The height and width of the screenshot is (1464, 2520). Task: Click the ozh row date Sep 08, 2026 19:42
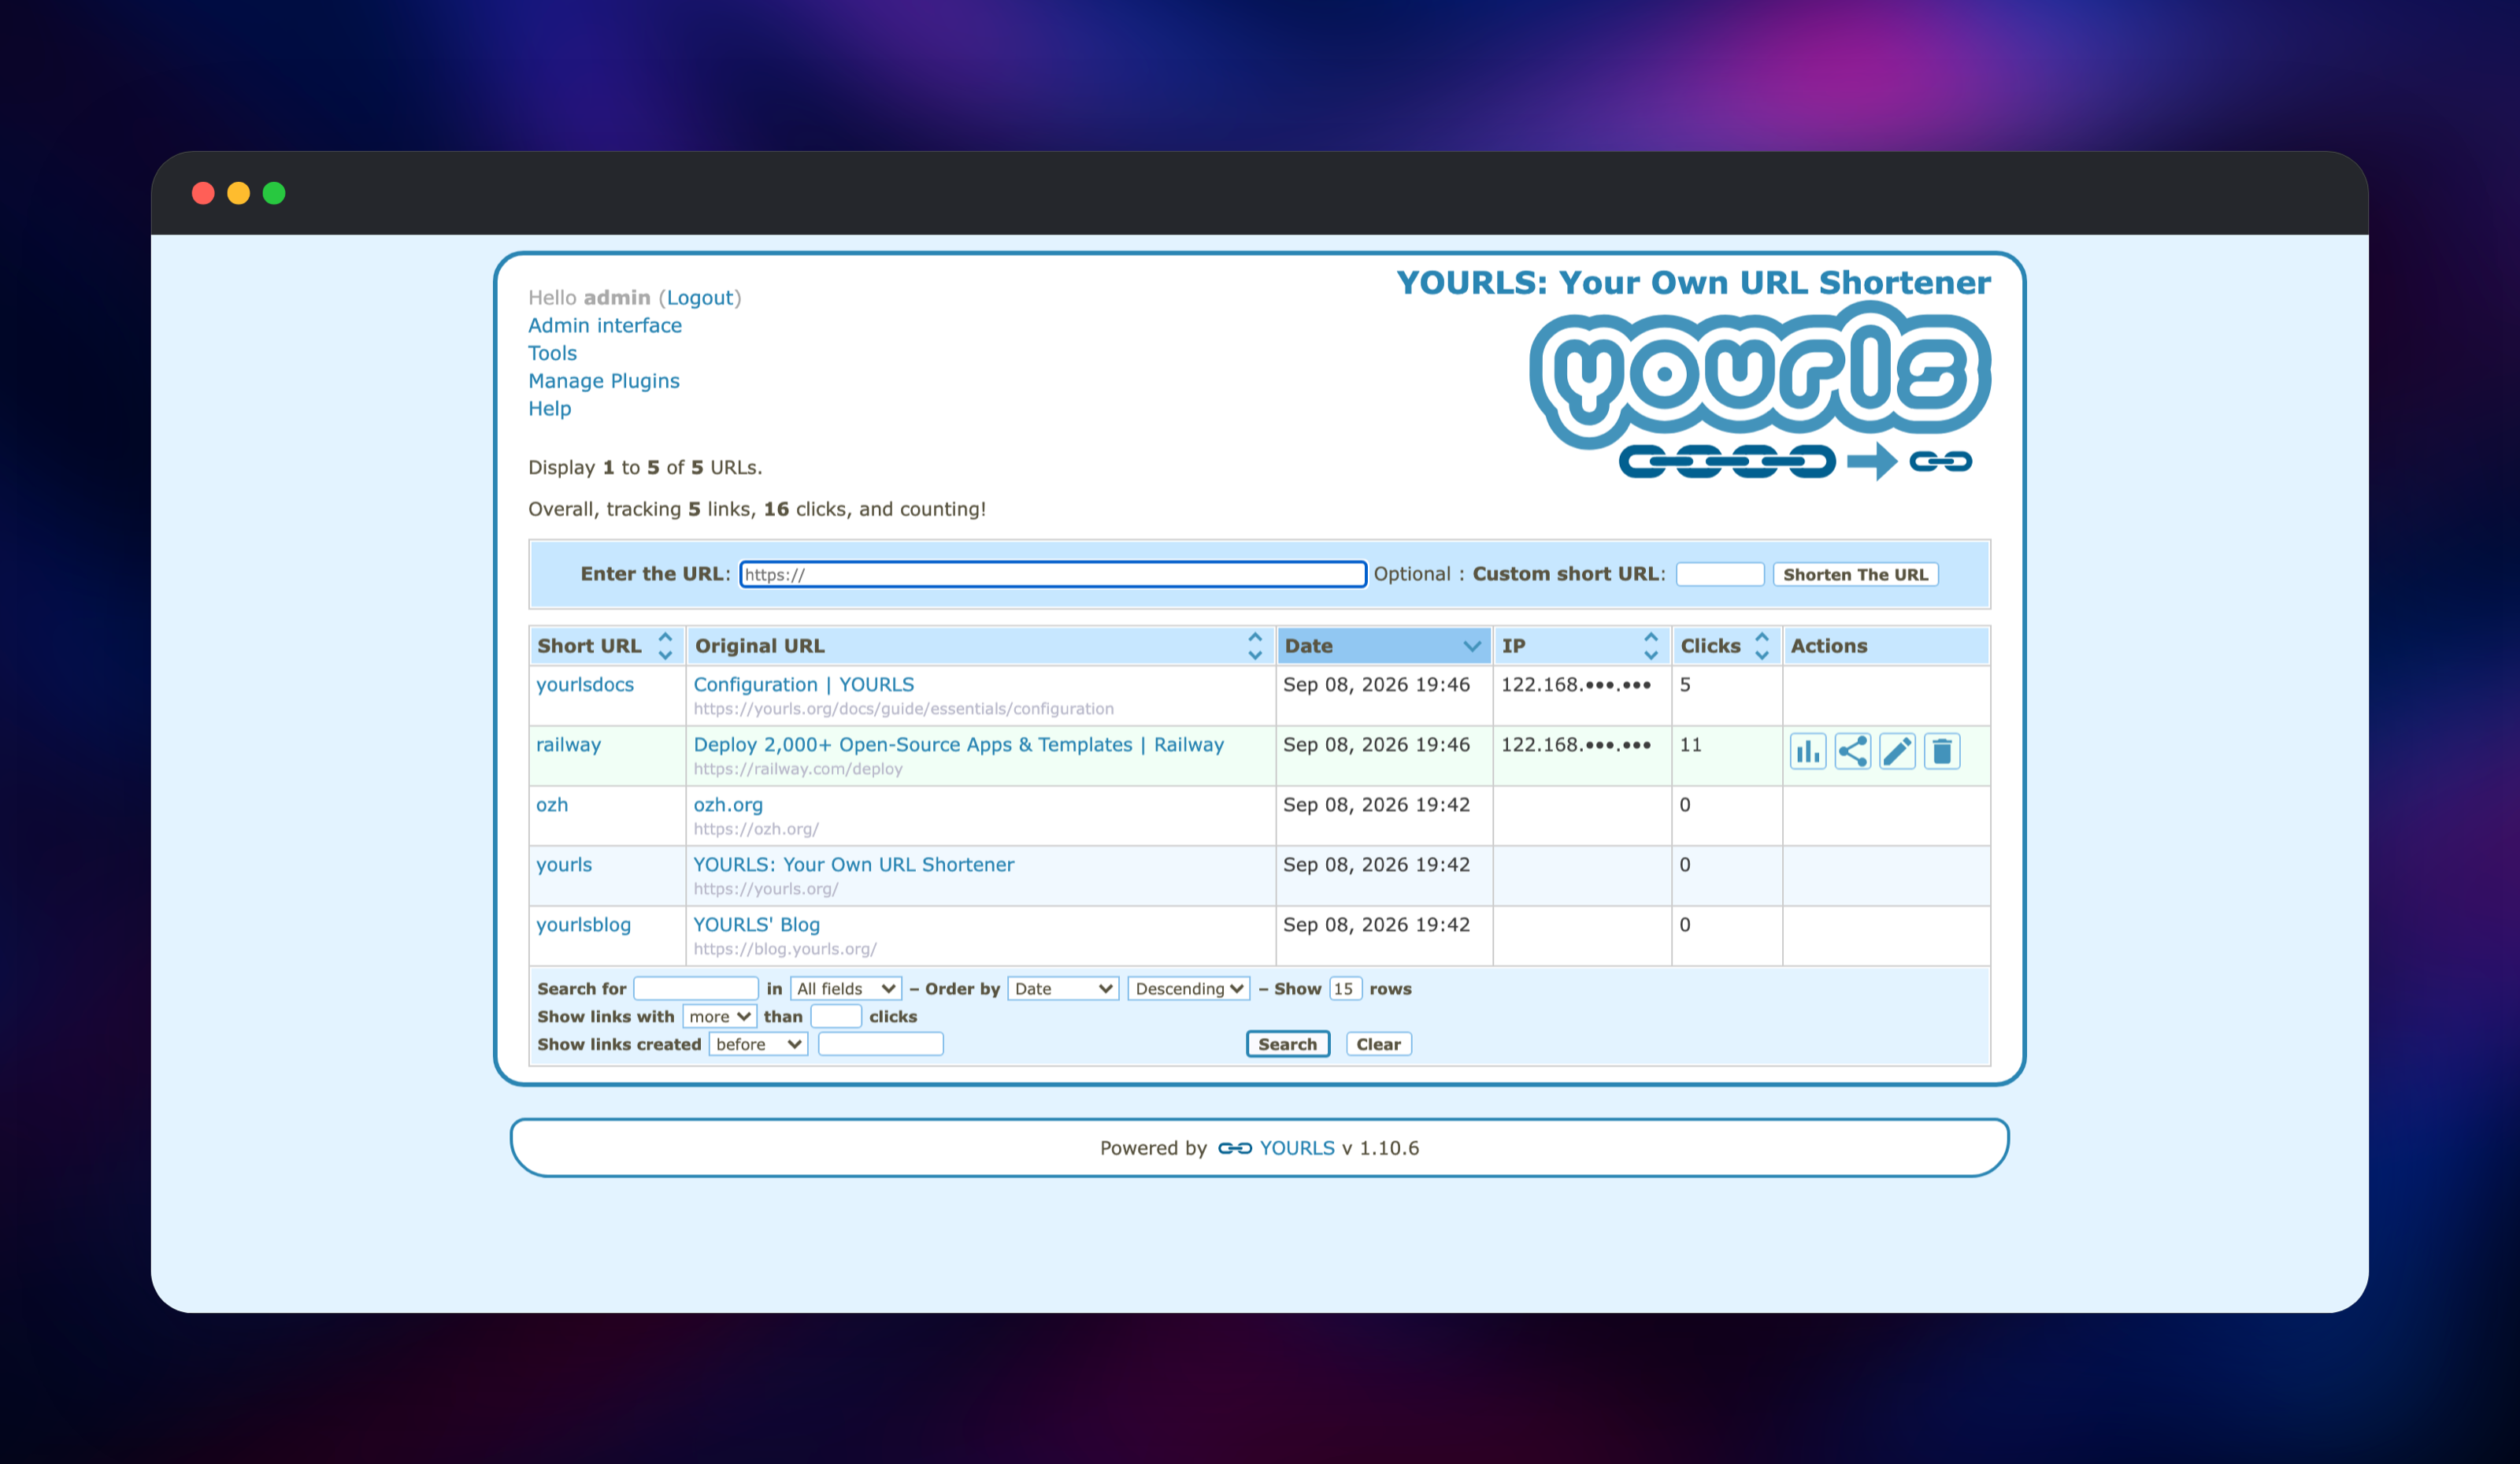tap(1376, 804)
